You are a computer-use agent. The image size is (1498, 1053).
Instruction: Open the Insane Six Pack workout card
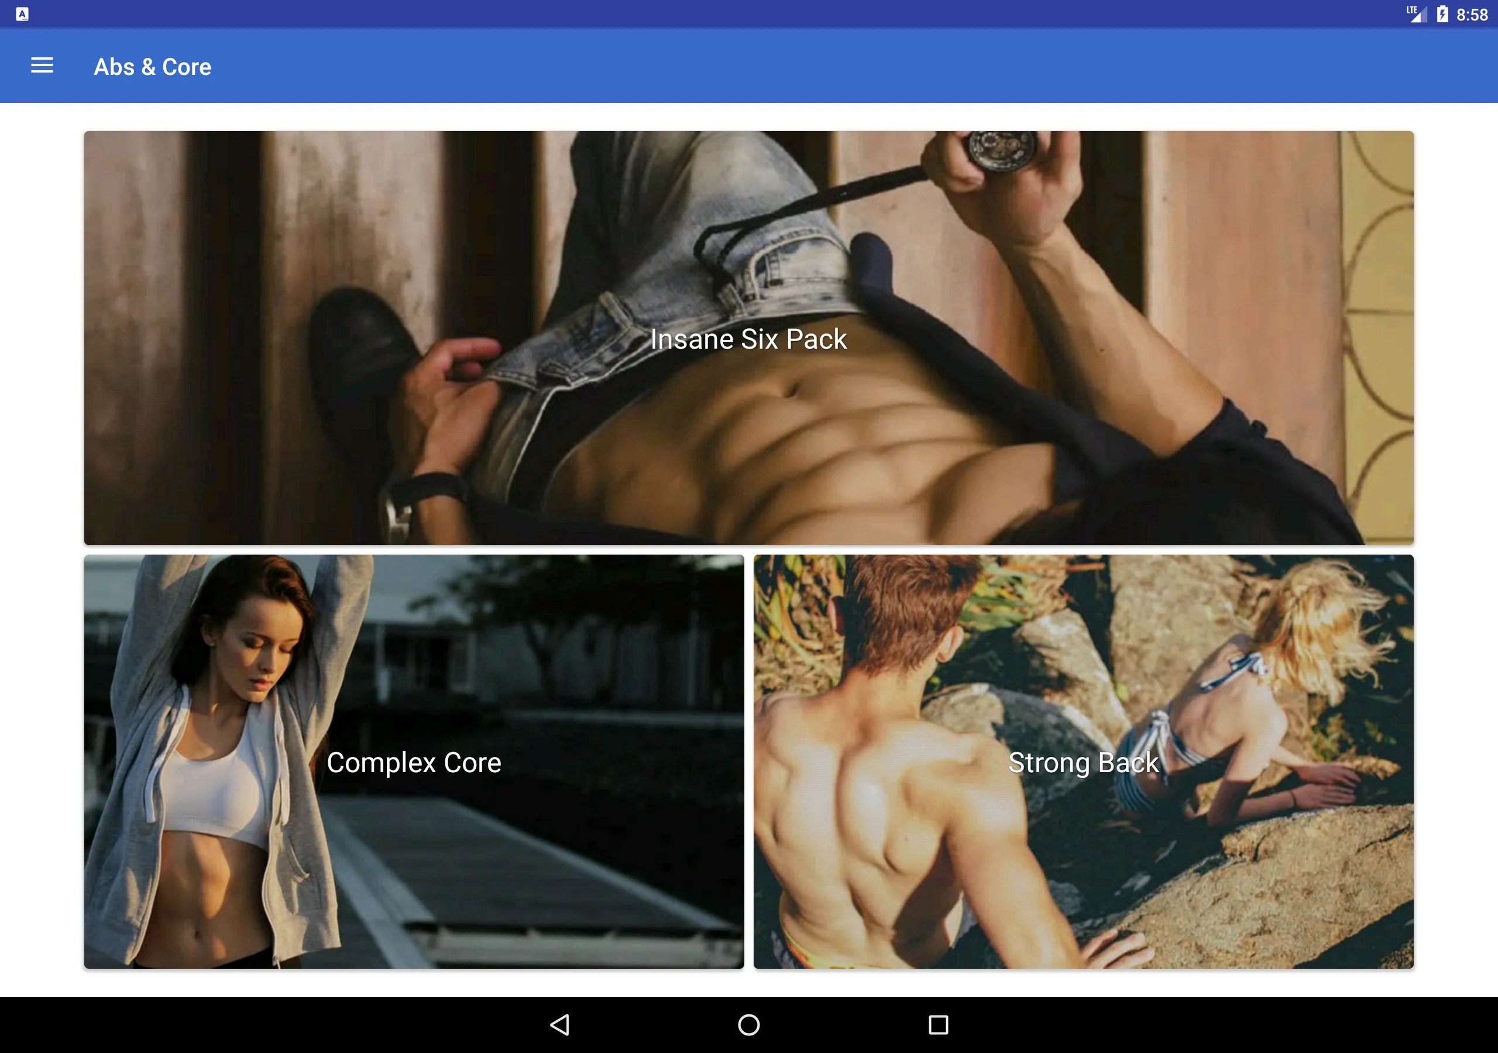[x=748, y=338]
